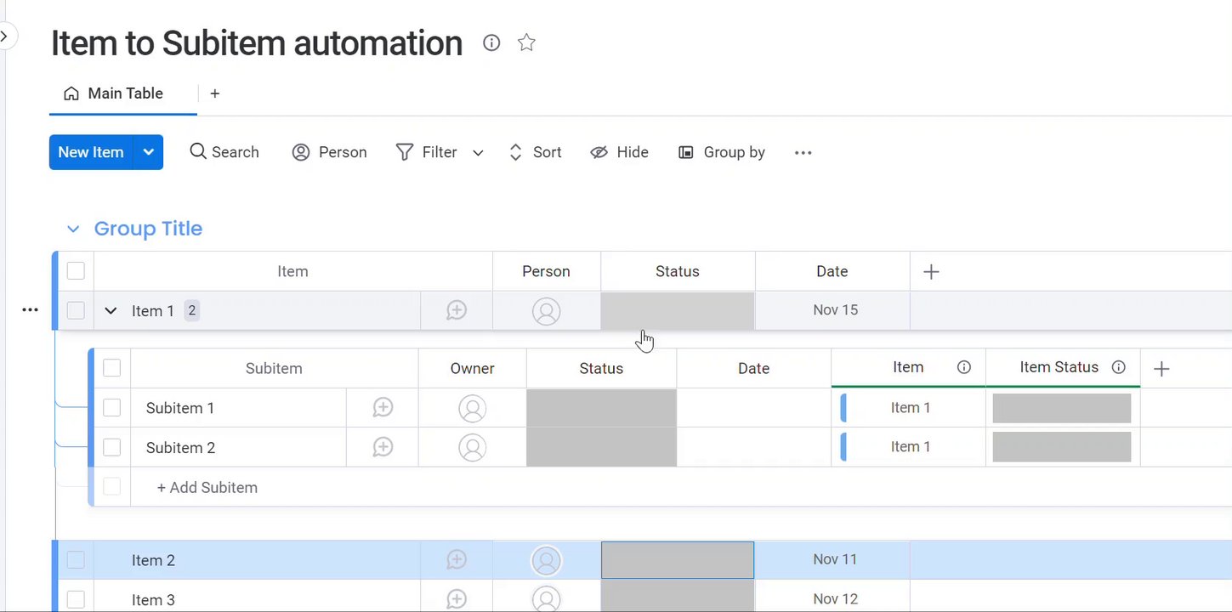
Task: Set status for Subitem 2
Action: 602,447
